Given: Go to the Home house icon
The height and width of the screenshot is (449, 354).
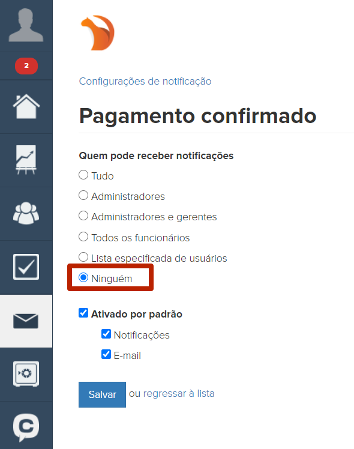Looking at the screenshot, I should (26, 106).
